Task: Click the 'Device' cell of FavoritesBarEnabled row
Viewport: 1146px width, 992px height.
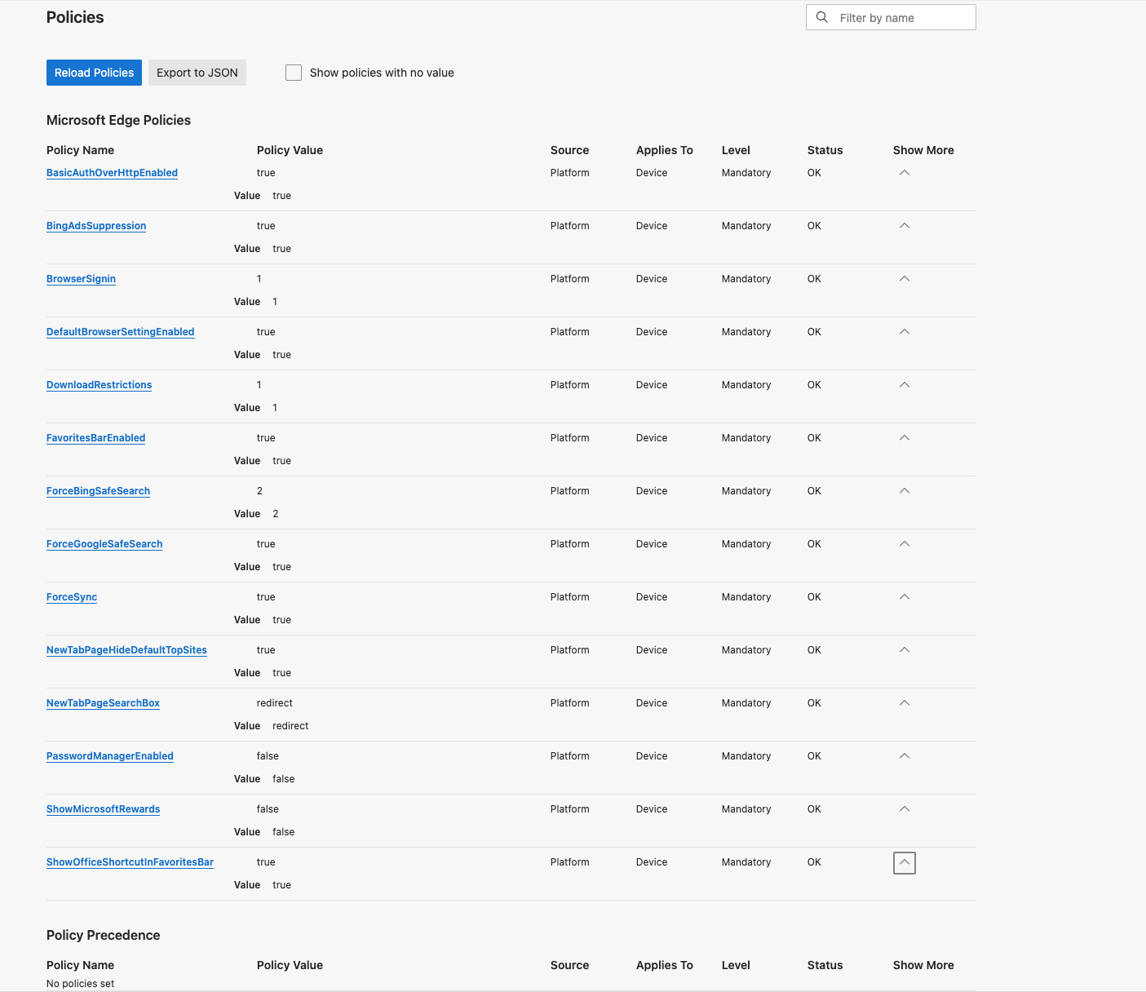Action: click(652, 438)
